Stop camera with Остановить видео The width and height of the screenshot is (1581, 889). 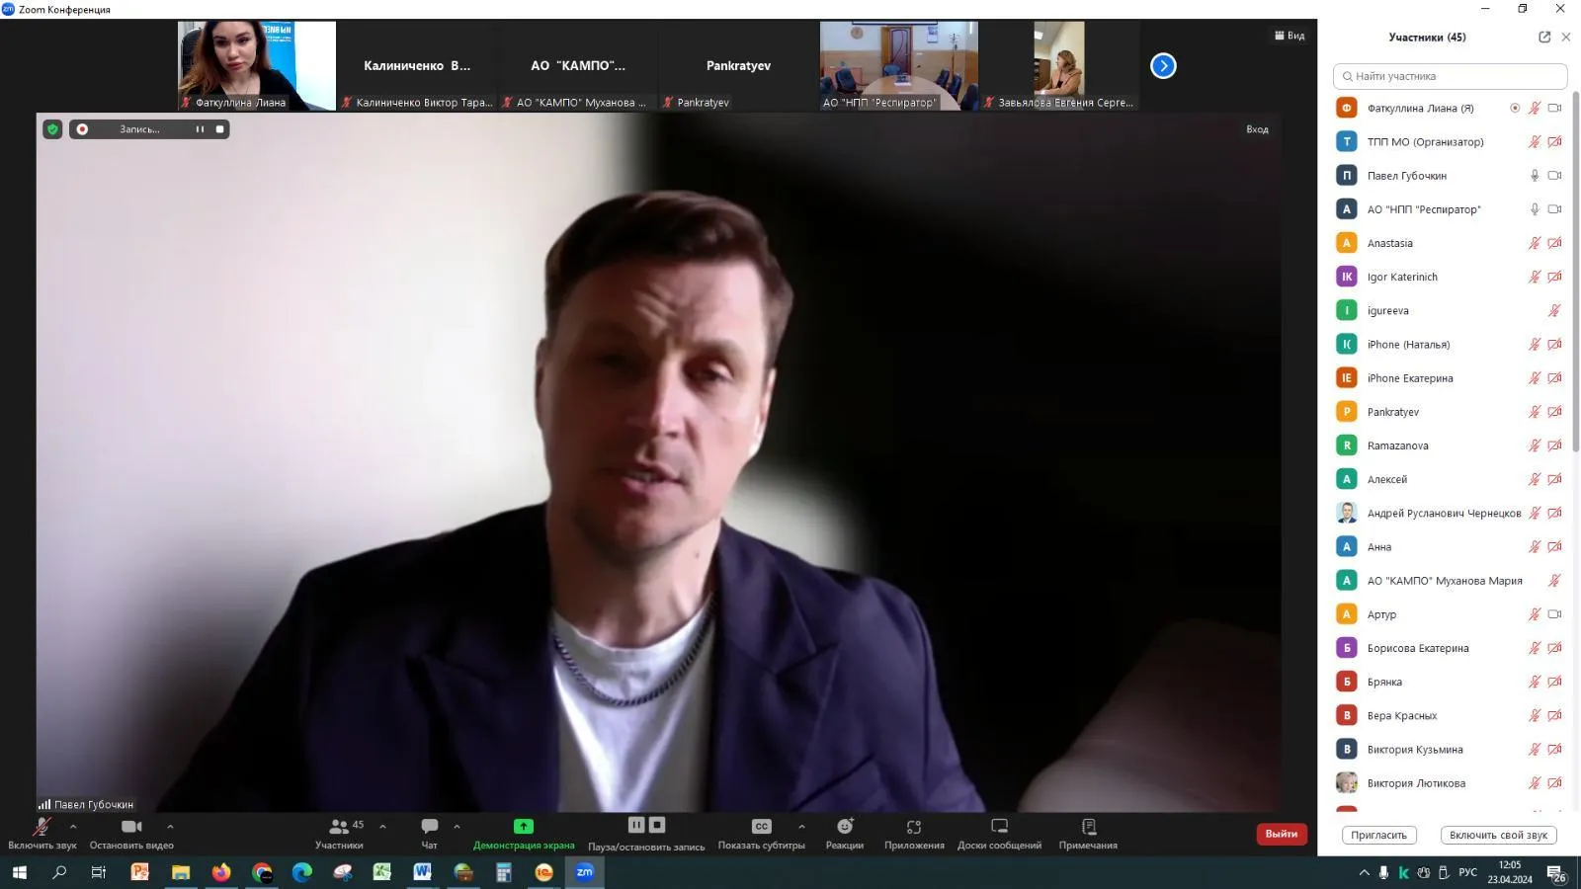[x=131, y=834]
